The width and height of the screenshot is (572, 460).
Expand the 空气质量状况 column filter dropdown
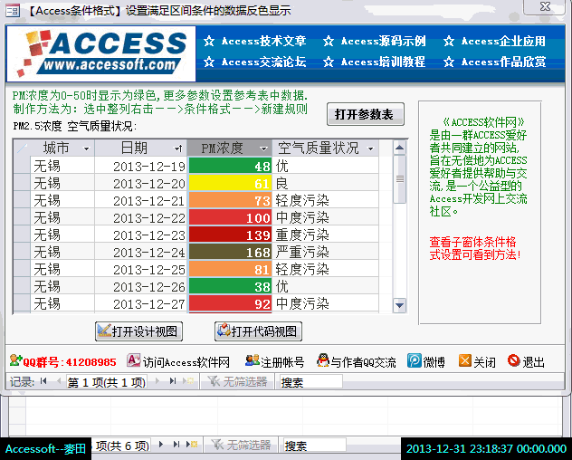(371, 149)
